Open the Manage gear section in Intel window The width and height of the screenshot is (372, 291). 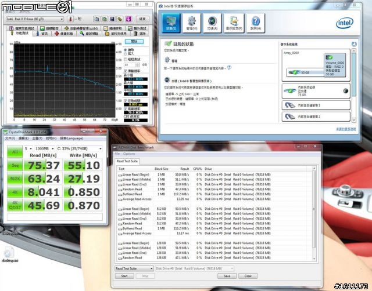(192, 23)
